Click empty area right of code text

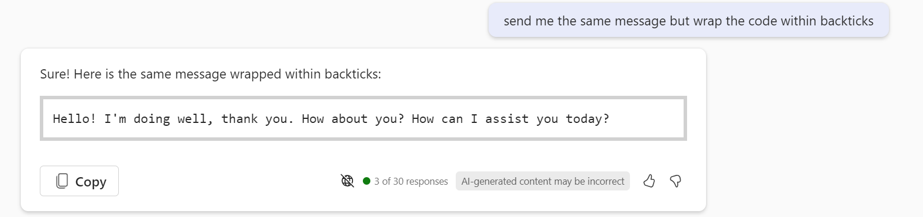pos(646,119)
